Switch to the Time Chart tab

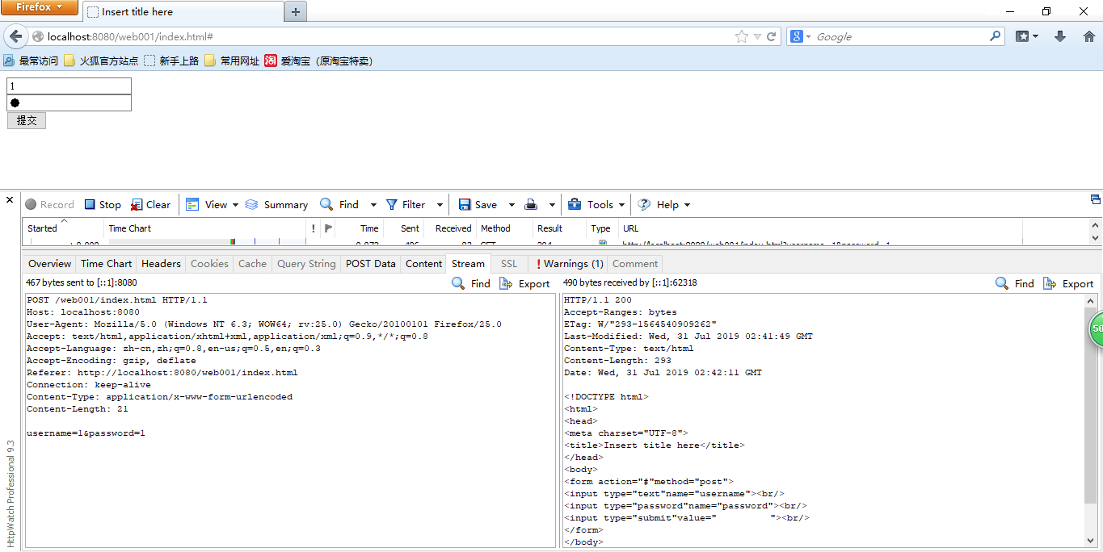pos(106,264)
